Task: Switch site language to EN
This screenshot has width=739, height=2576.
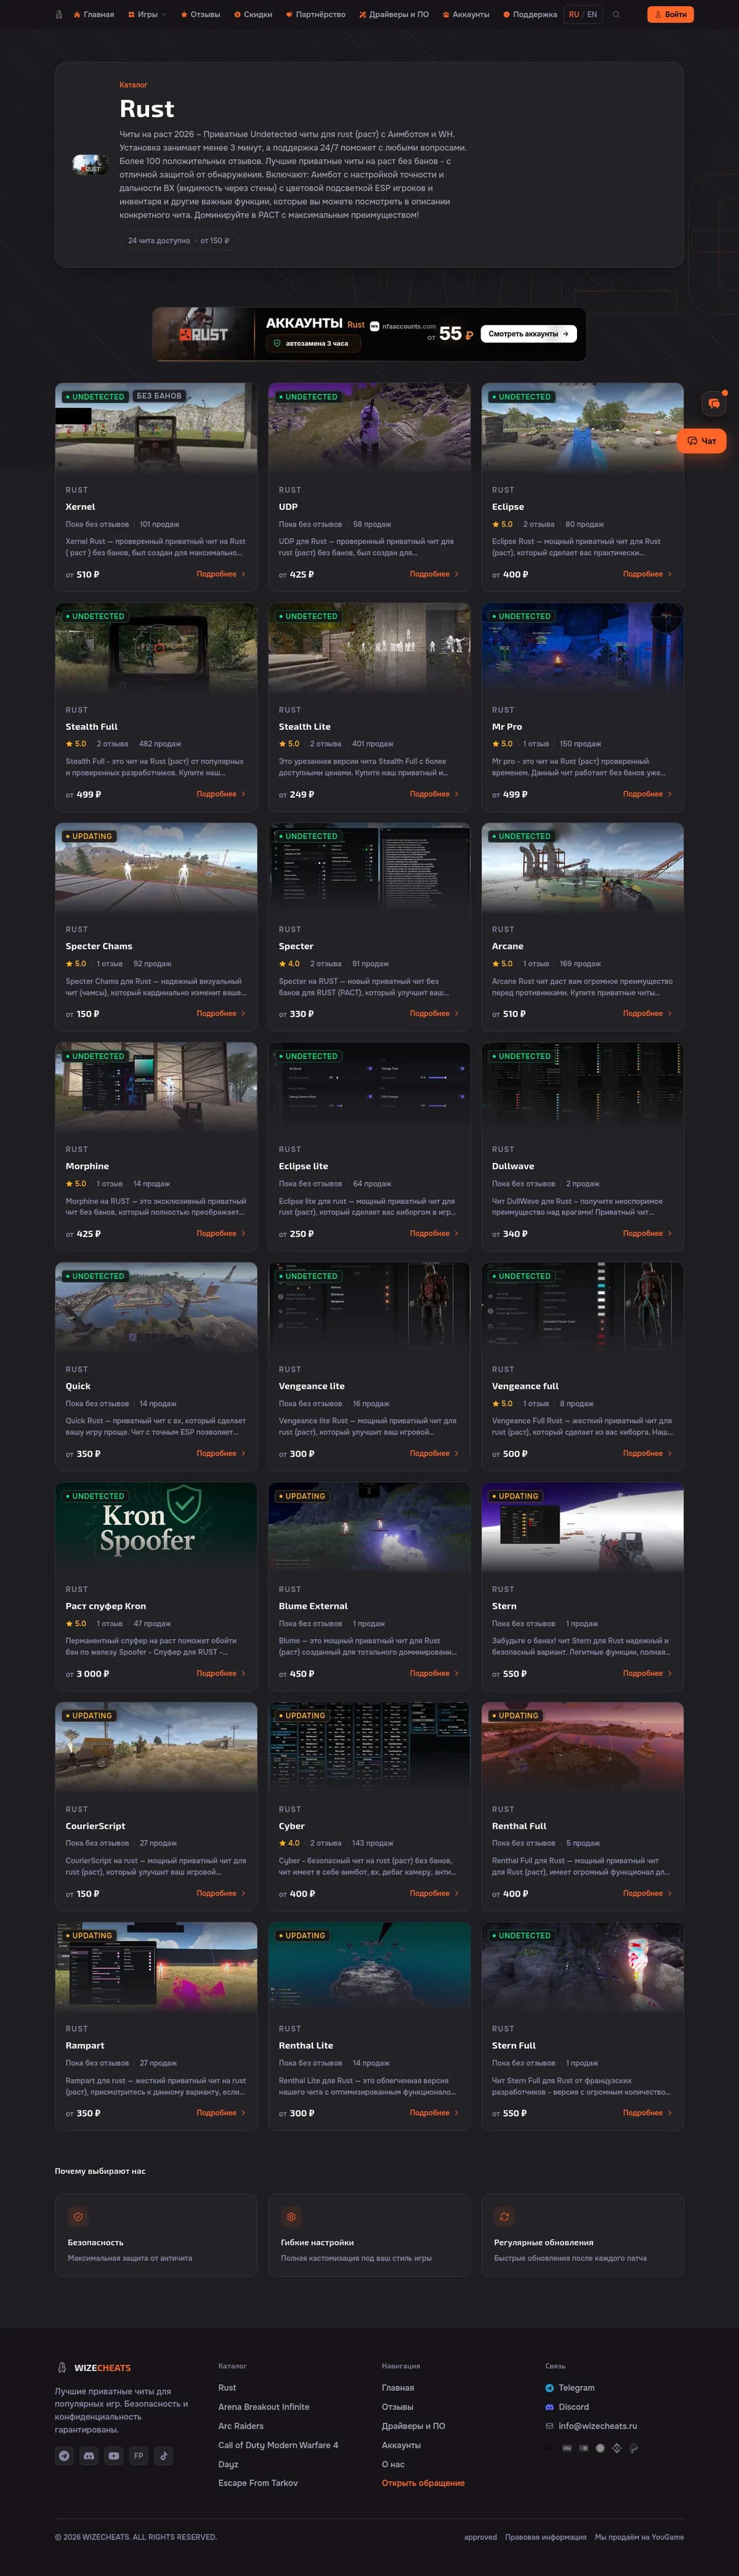Action: pyautogui.click(x=592, y=15)
